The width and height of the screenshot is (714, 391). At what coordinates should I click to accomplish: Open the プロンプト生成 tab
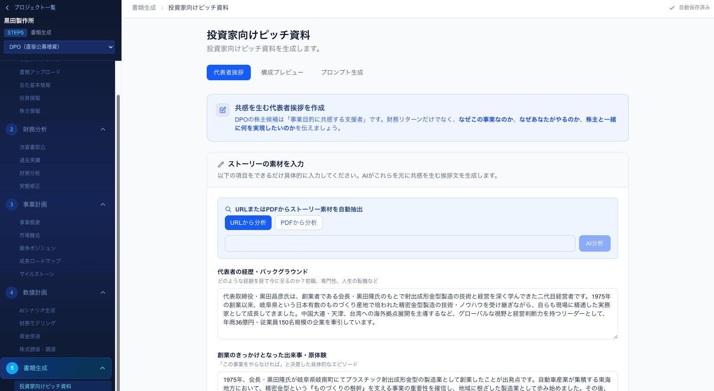pyautogui.click(x=342, y=72)
